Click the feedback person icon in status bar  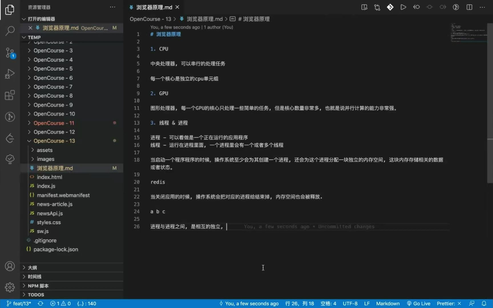click(x=472, y=303)
